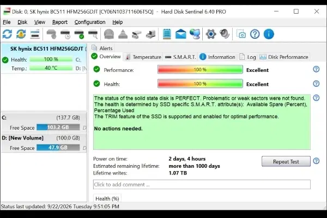Open the Configuration menu
Image resolution: width=327 pixels, height=218 pixels.
[x=90, y=22]
